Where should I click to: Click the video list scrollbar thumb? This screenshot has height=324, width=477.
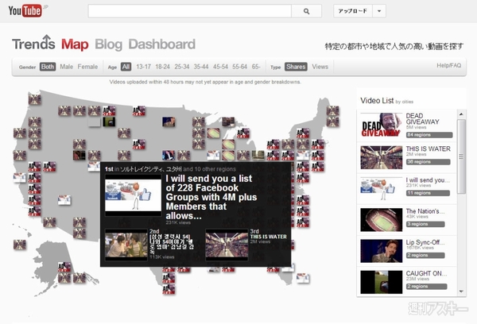(461, 156)
